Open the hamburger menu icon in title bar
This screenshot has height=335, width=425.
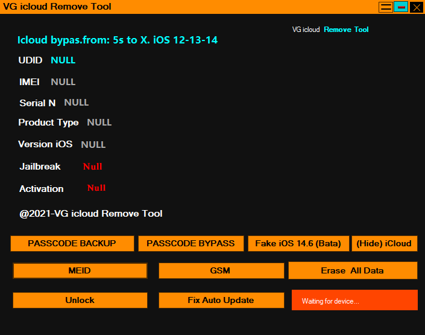click(x=386, y=7)
